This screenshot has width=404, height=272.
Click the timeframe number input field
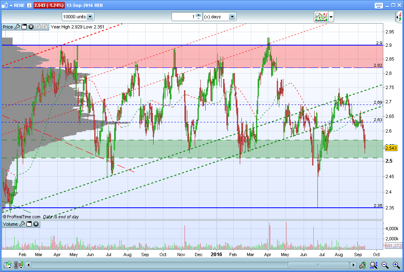(184, 17)
